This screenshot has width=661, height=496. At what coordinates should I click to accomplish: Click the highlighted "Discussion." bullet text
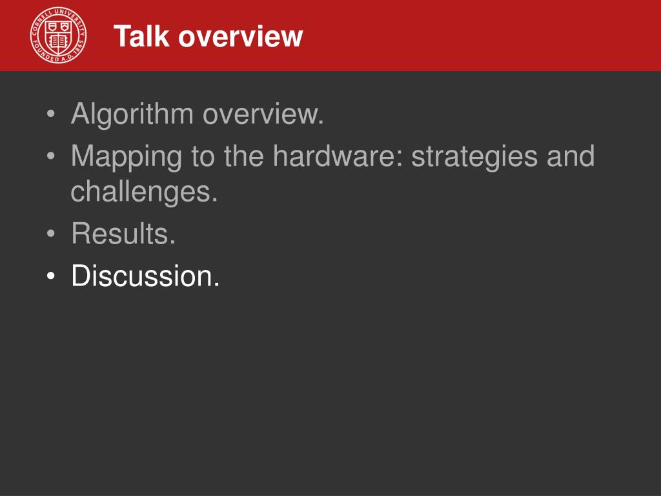click(145, 276)
